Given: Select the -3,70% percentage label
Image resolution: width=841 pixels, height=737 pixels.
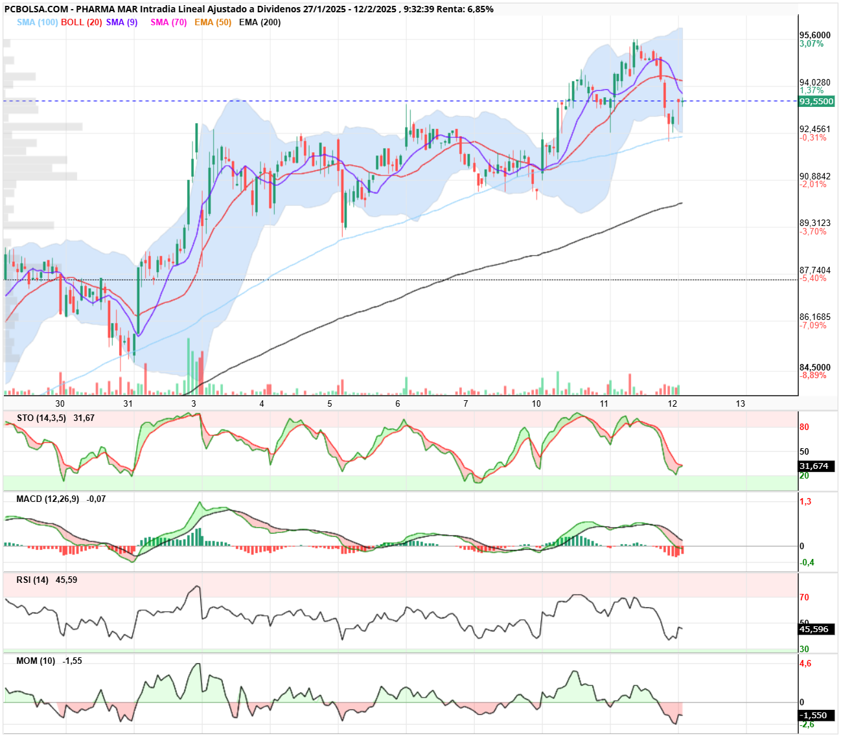Looking at the screenshot, I should pos(813,231).
